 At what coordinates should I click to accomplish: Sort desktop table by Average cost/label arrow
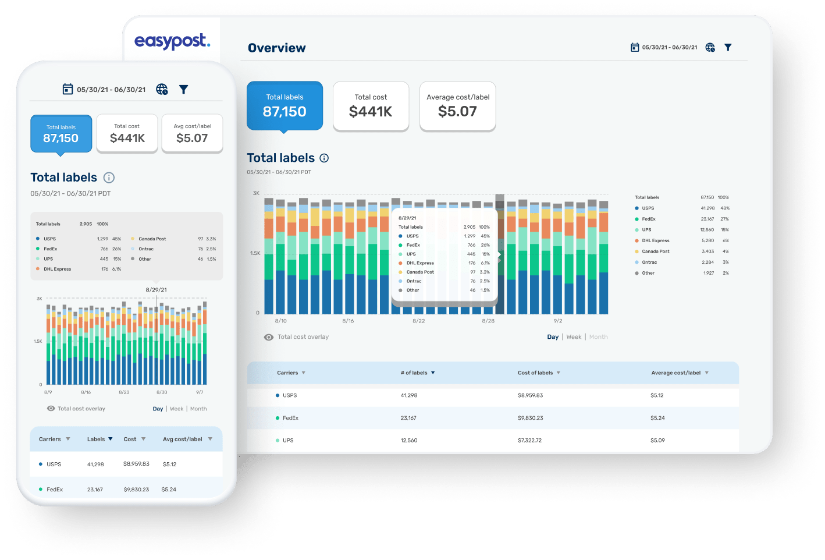pyautogui.click(x=707, y=373)
